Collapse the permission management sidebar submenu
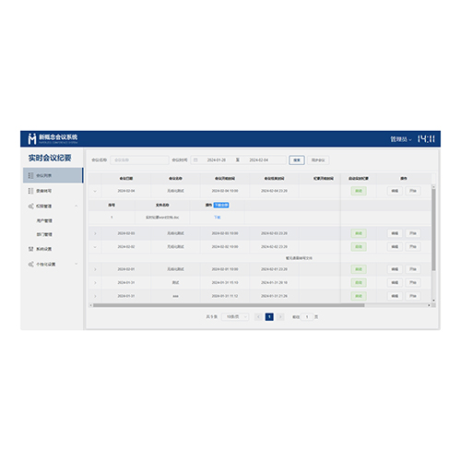461x461 pixels. point(77,206)
